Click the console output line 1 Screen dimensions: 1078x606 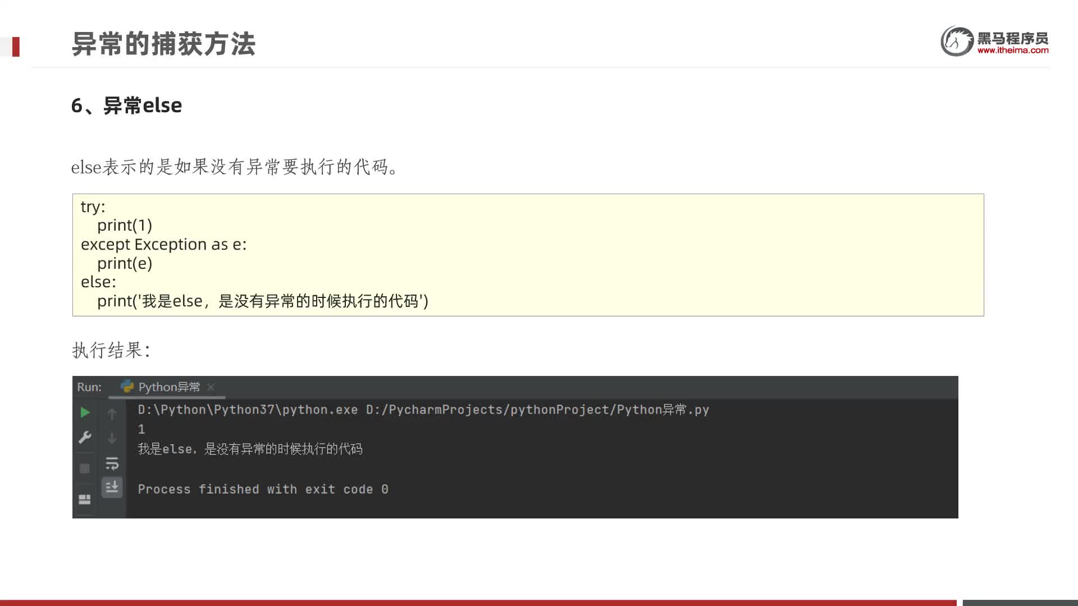click(141, 429)
